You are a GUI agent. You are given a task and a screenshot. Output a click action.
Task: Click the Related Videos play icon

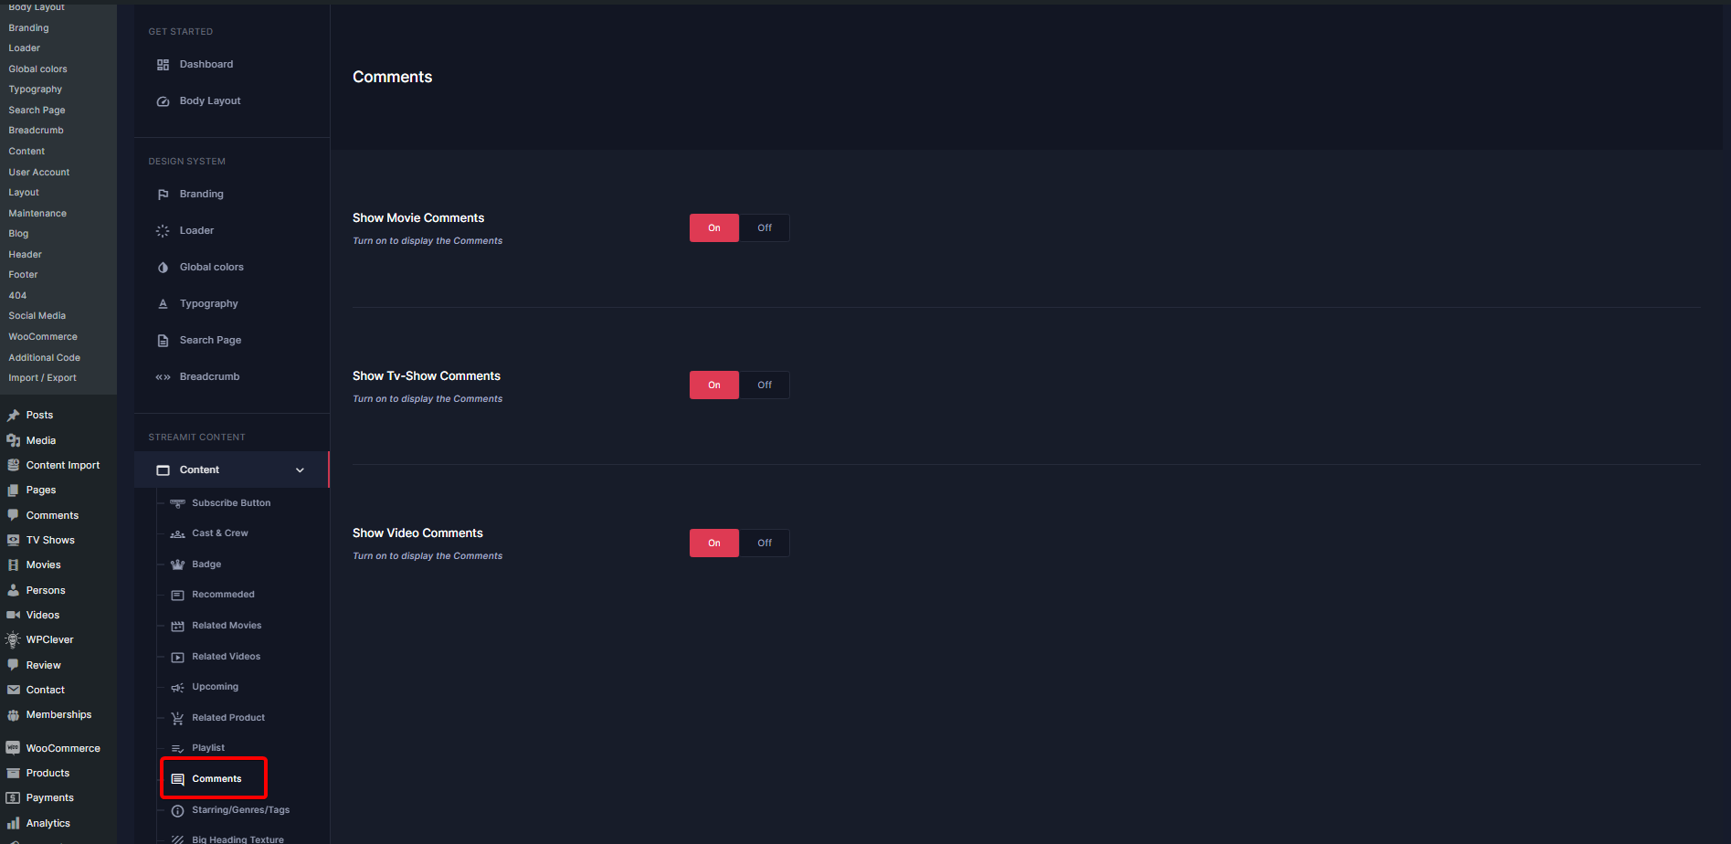(177, 657)
